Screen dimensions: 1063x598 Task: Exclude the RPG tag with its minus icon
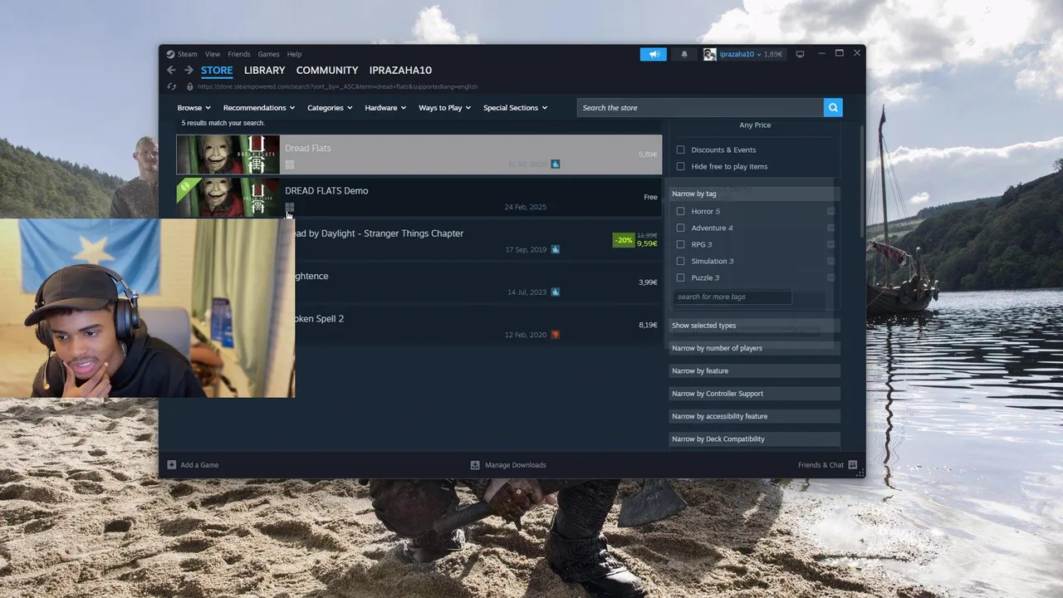830,244
